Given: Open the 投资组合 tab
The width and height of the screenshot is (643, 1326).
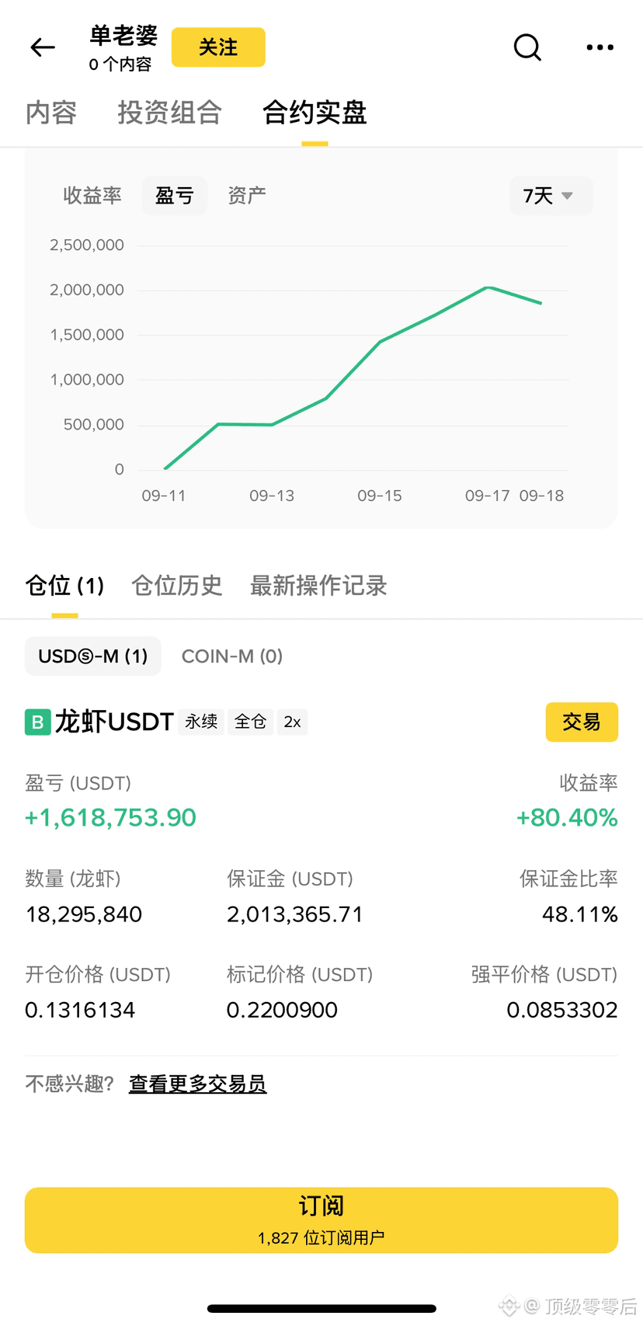Looking at the screenshot, I should coord(169,113).
